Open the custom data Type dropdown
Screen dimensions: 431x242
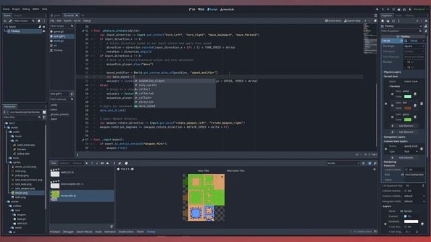click(411, 152)
